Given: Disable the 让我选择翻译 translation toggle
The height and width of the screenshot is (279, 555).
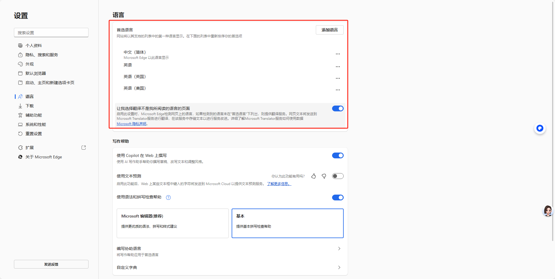Looking at the screenshot, I should [x=338, y=108].
